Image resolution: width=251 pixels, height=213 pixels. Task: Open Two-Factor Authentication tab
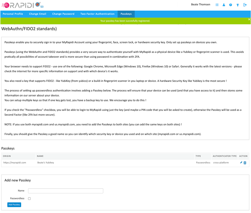click(x=97, y=14)
